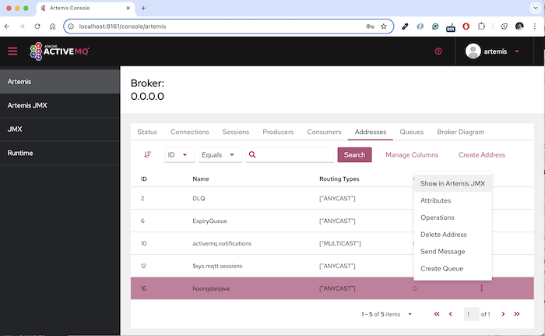Viewport: 545px width, 336px height.
Task: Click the page number input box
Action: click(x=471, y=314)
